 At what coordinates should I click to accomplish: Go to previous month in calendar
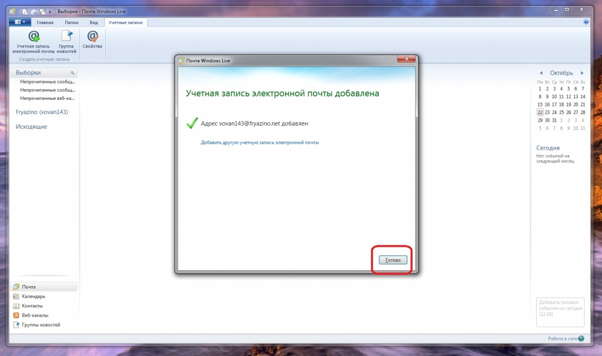541,73
